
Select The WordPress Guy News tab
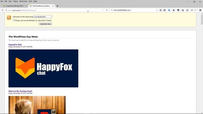41,6
